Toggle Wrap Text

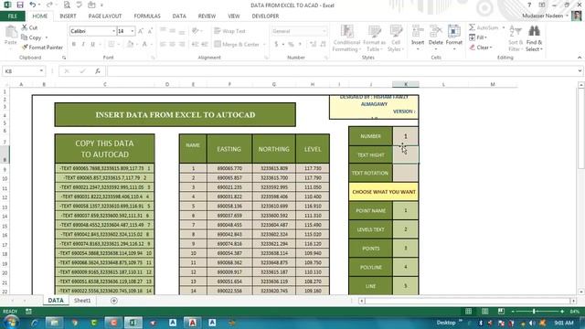click(x=229, y=31)
